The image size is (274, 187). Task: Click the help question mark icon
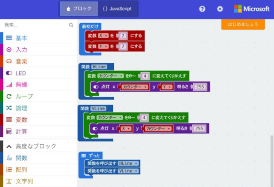[x=202, y=9]
